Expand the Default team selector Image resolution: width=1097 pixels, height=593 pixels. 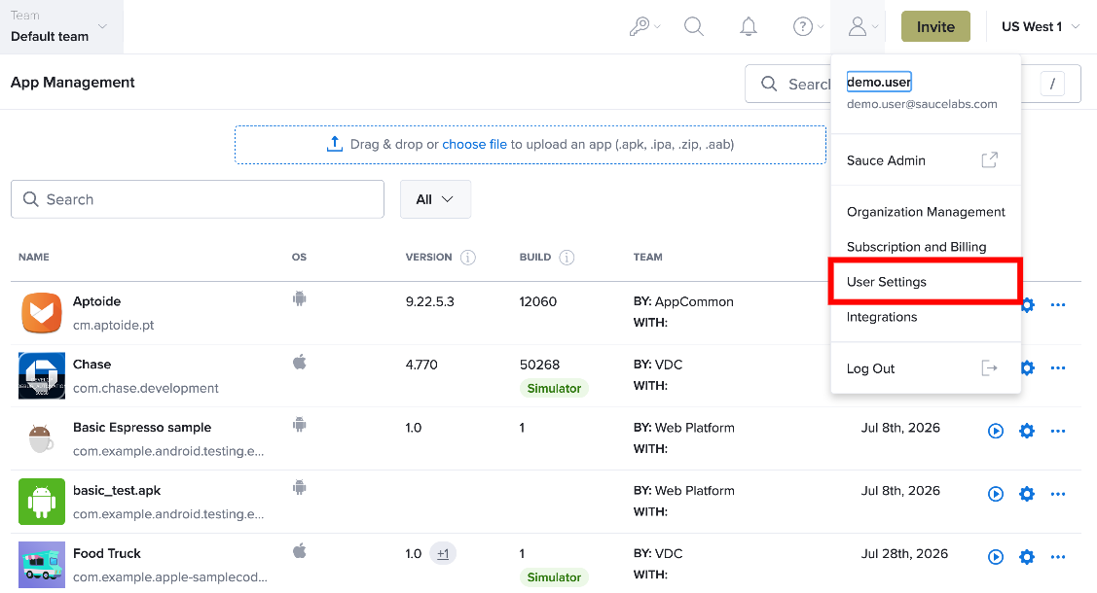coord(61,26)
